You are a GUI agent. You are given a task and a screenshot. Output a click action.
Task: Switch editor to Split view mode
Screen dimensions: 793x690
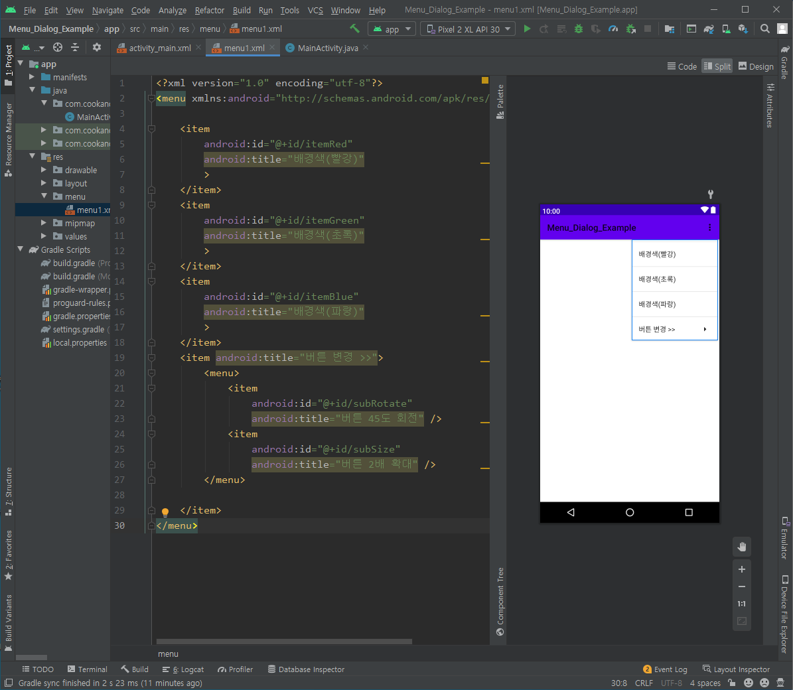tap(717, 66)
